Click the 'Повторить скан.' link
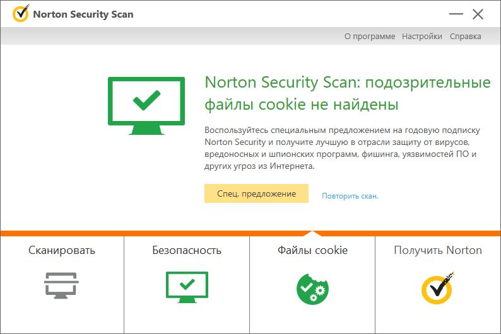This screenshot has width=501, height=334. [350, 196]
